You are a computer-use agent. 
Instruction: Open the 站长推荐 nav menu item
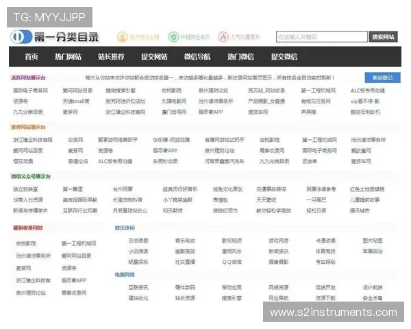(111, 57)
